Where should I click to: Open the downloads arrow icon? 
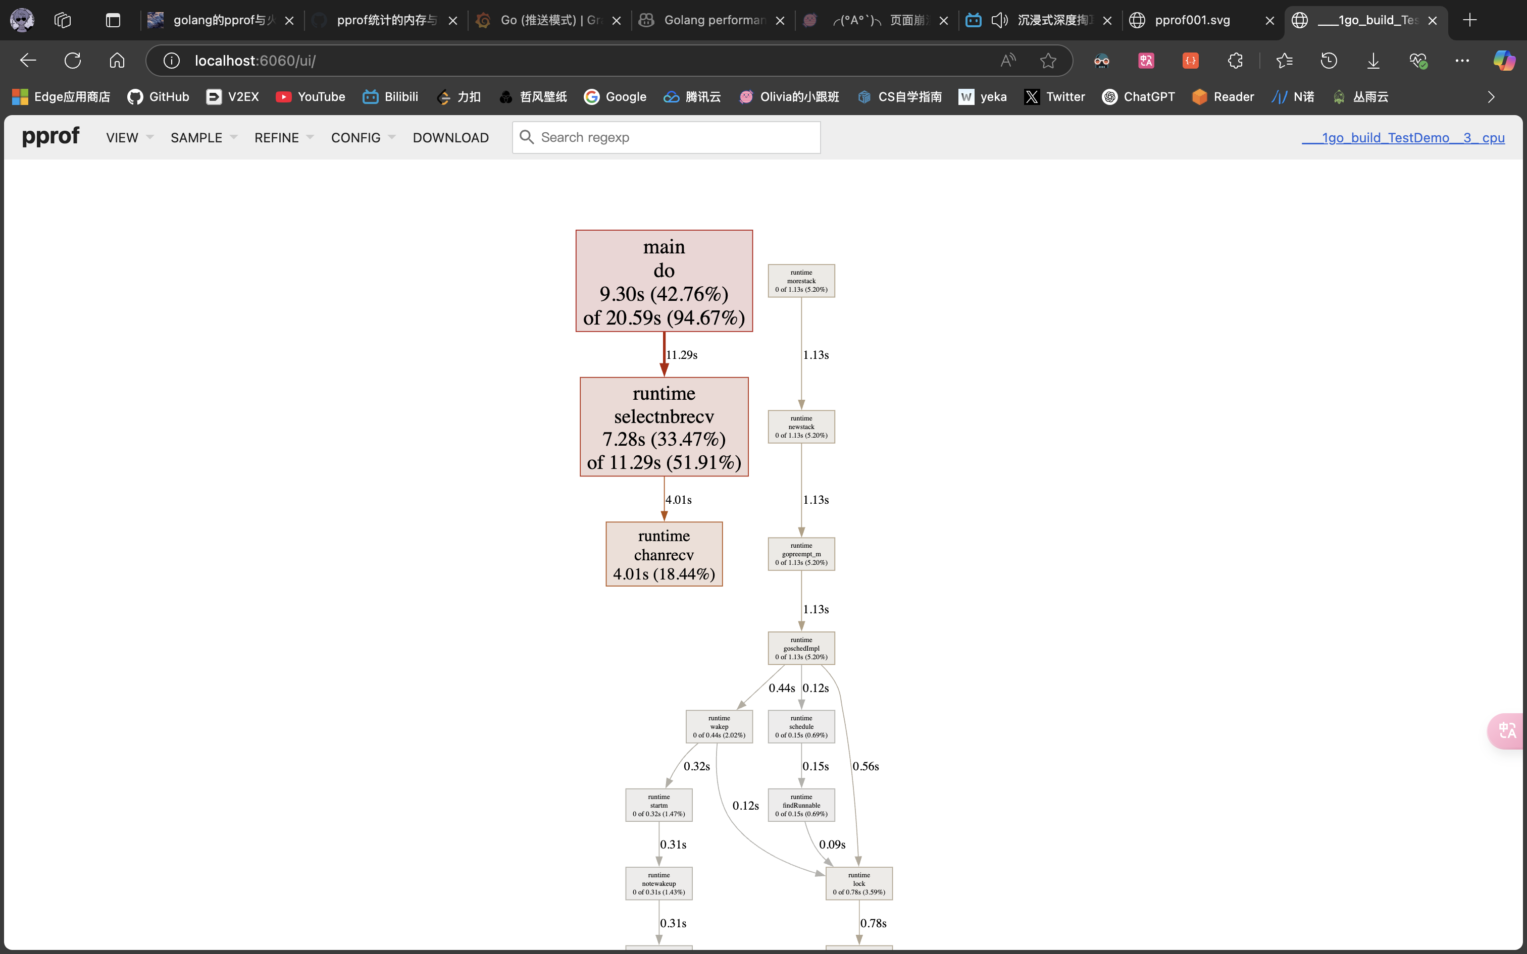point(1373,61)
